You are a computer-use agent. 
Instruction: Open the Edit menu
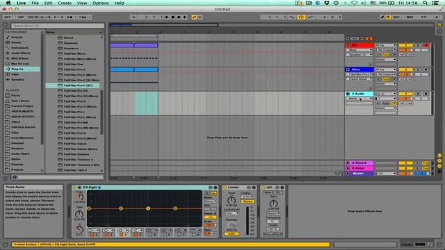point(48,3)
